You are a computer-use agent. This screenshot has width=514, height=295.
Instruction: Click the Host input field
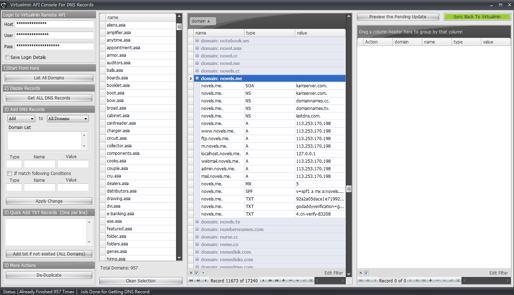[x=54, y=24]
